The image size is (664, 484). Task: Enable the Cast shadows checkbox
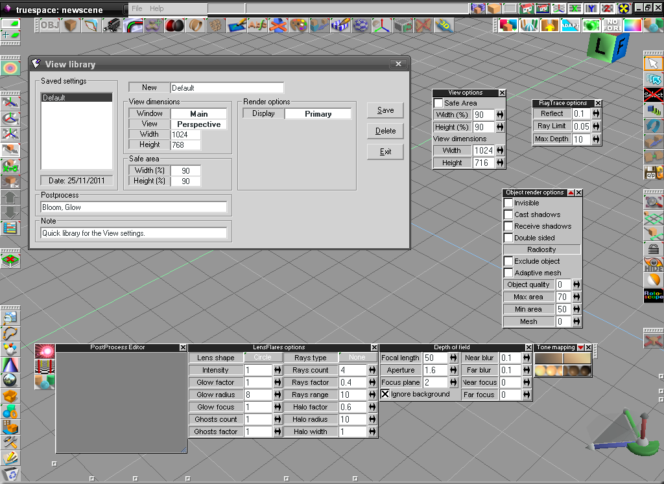point(508,214)
